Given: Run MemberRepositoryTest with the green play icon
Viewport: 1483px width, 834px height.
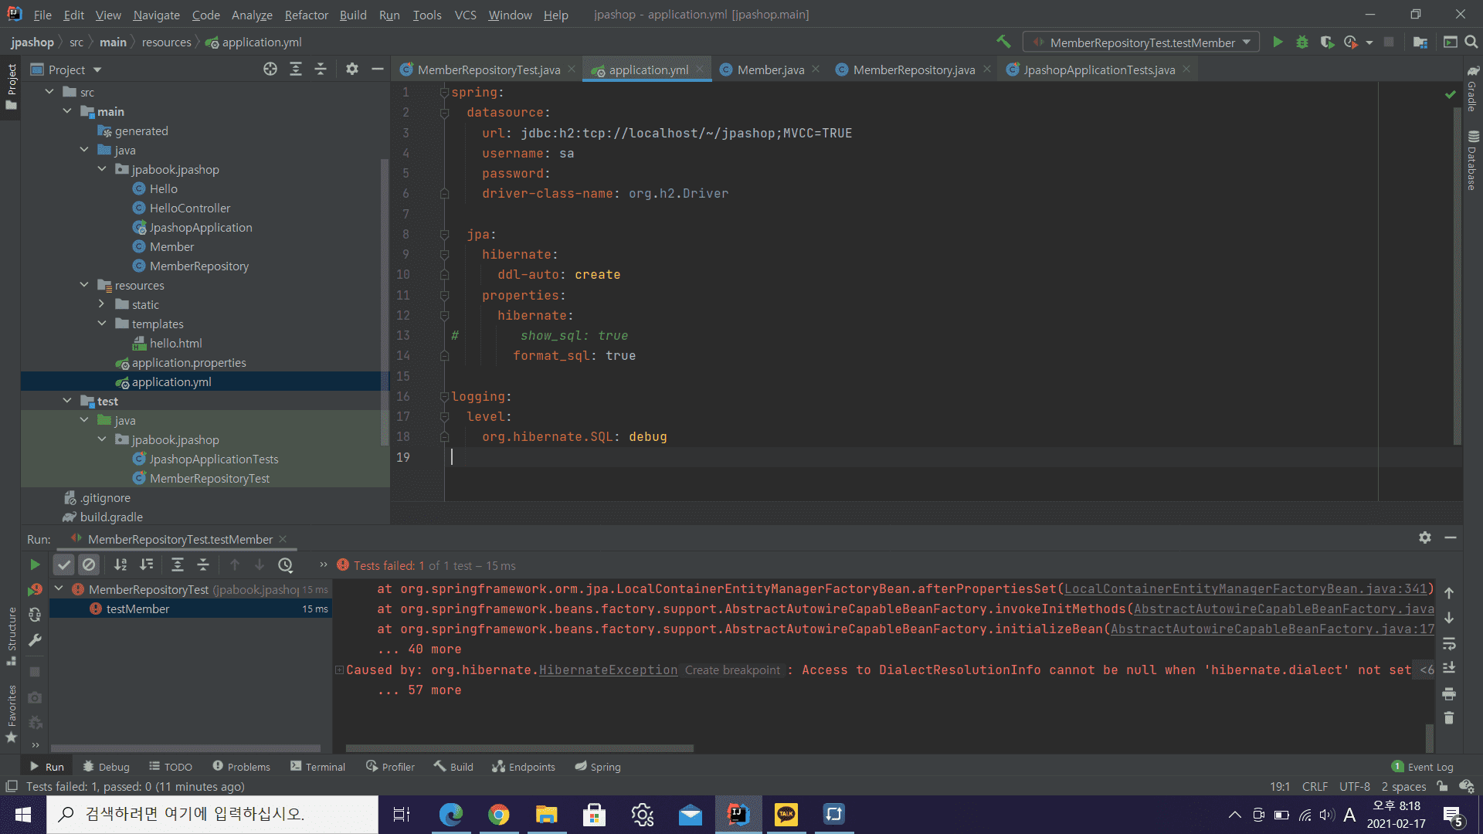Looking at the screenshot, I should coord(1278,42).
